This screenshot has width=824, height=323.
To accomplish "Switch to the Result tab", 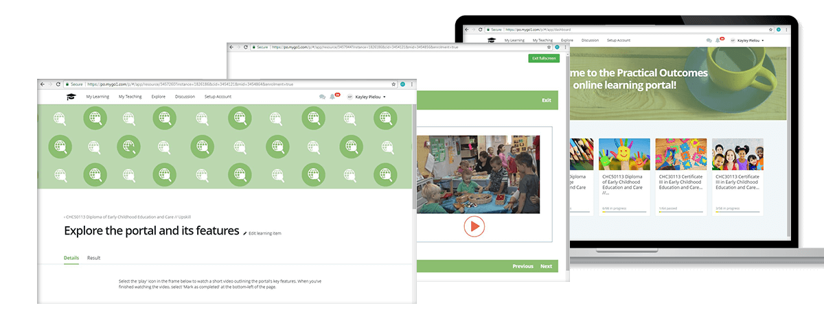I will (x=93, y=258).
